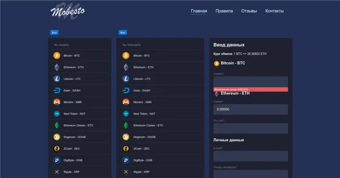Select Ethereum Classic - ETC in the receive list
This screenshot has width=340, height=178.
click(x=148, y=125)
